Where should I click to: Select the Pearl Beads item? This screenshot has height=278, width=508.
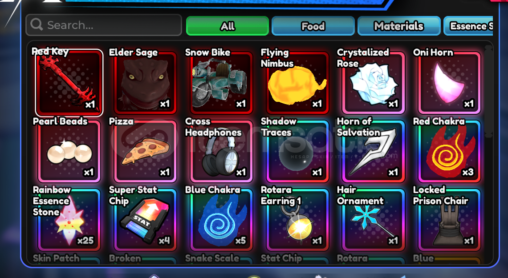[69, 151]
